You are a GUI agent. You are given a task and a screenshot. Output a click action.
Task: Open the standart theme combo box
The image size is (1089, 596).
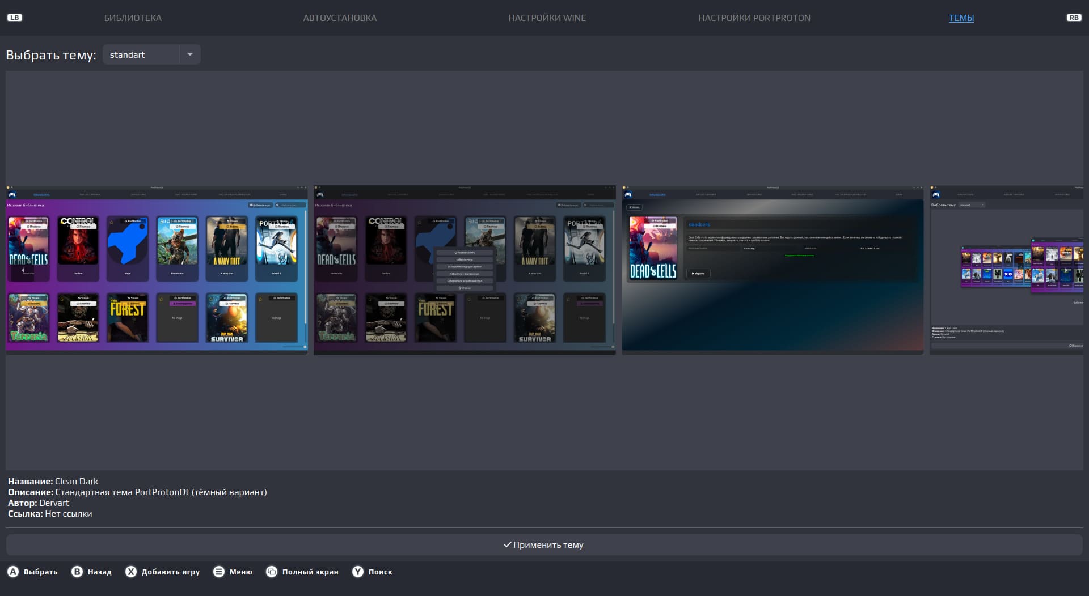tap(142, 54)
